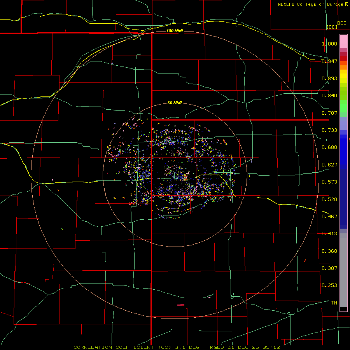
Task: Click the 0.520 scale value
Action: [329, 199]
